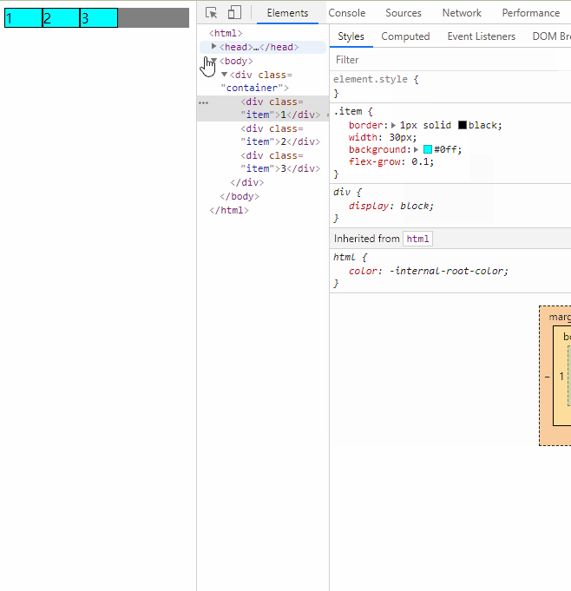
Task: Click the container's closing div tag
Action: coord(246,182)
